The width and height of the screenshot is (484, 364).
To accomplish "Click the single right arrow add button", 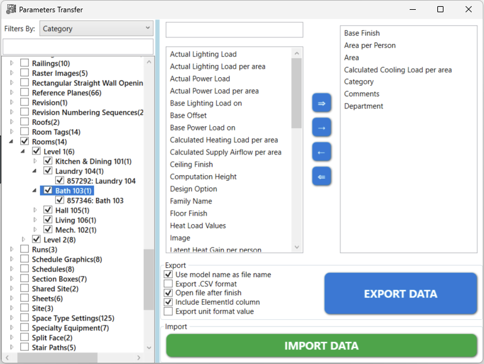I will tap(321, 127).
